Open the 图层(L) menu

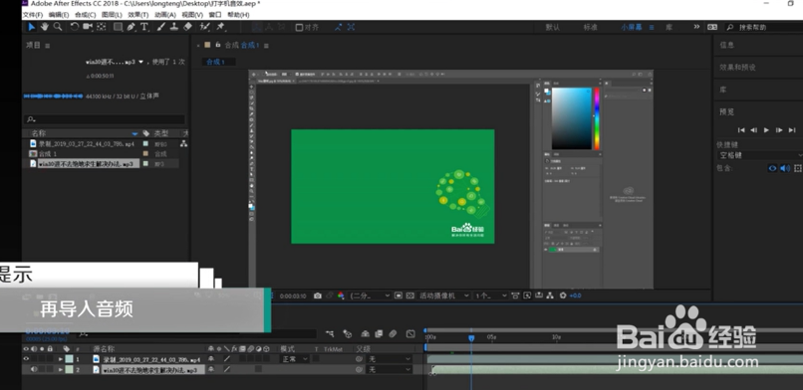(x=112, y=15)
